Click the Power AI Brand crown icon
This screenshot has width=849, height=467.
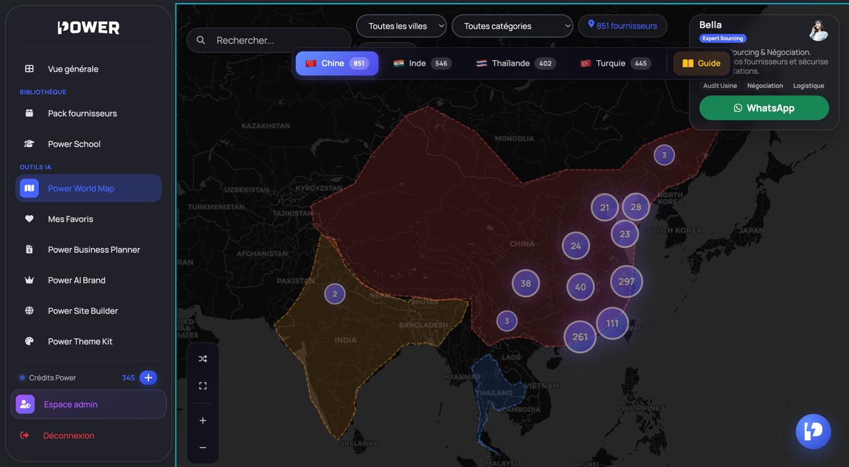(29, 280)
